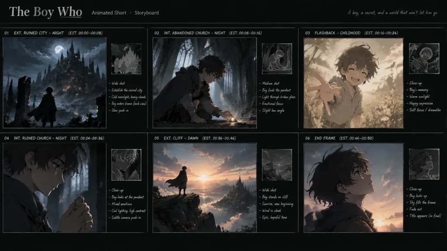Viewport: 447px width, 251px height.
Task: Click the "The Boy Who" title
Action: [x=45, y=12]
